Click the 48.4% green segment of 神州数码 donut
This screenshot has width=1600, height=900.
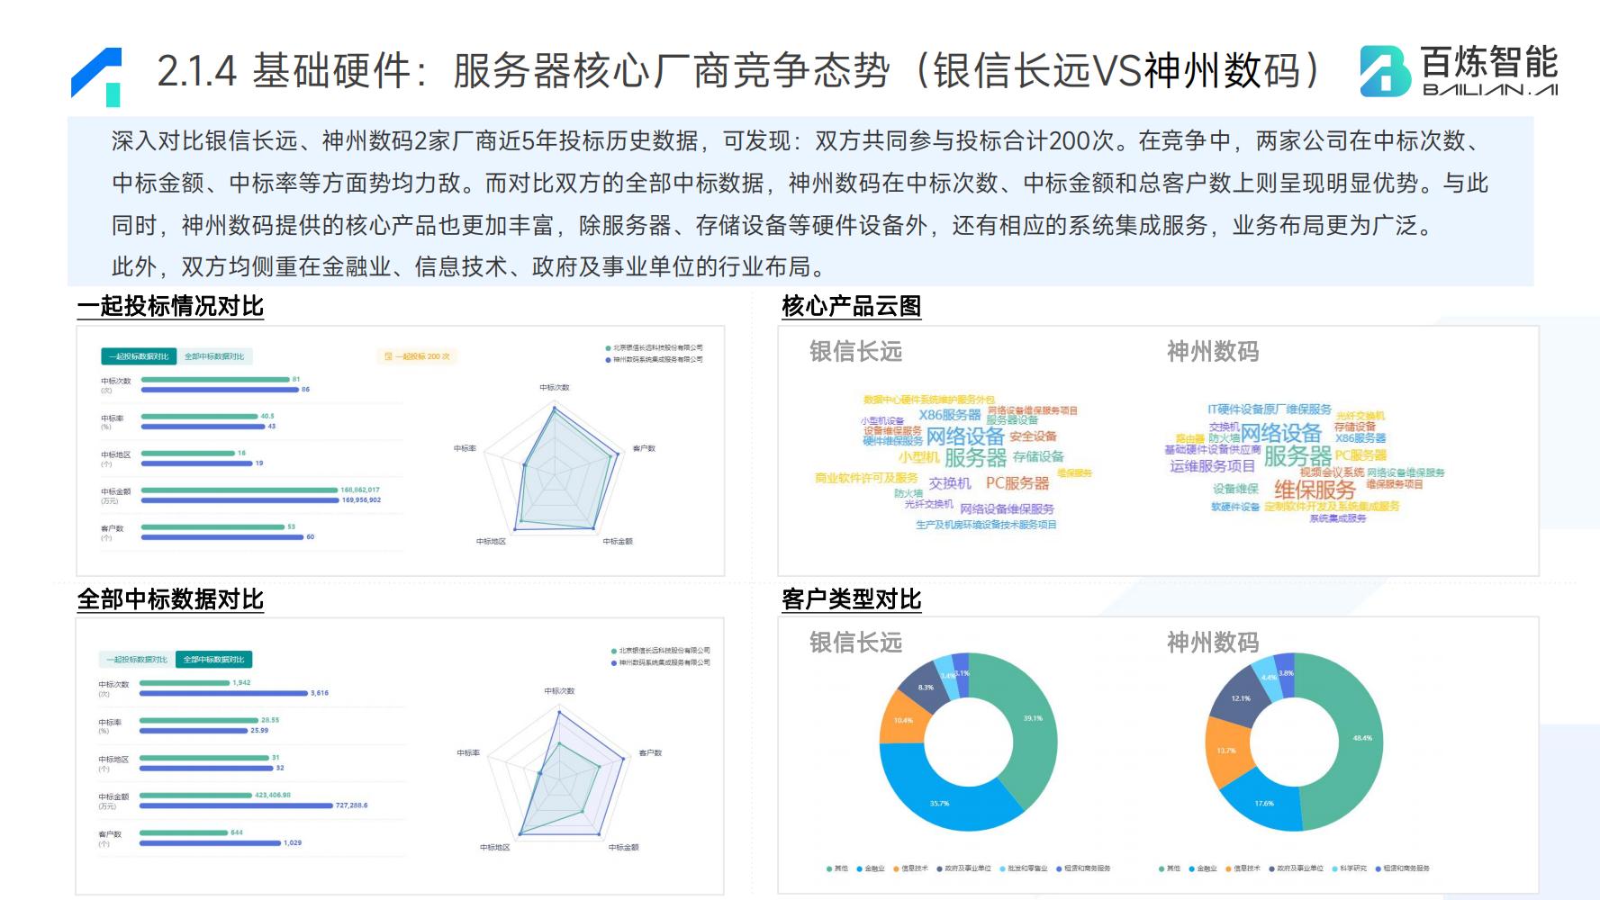click(1361, 738)
